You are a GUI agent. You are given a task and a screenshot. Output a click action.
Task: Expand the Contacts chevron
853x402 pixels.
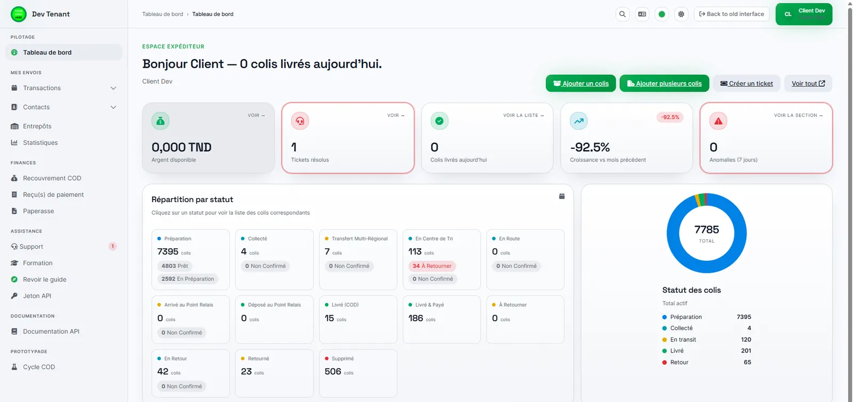pos(113,107)
